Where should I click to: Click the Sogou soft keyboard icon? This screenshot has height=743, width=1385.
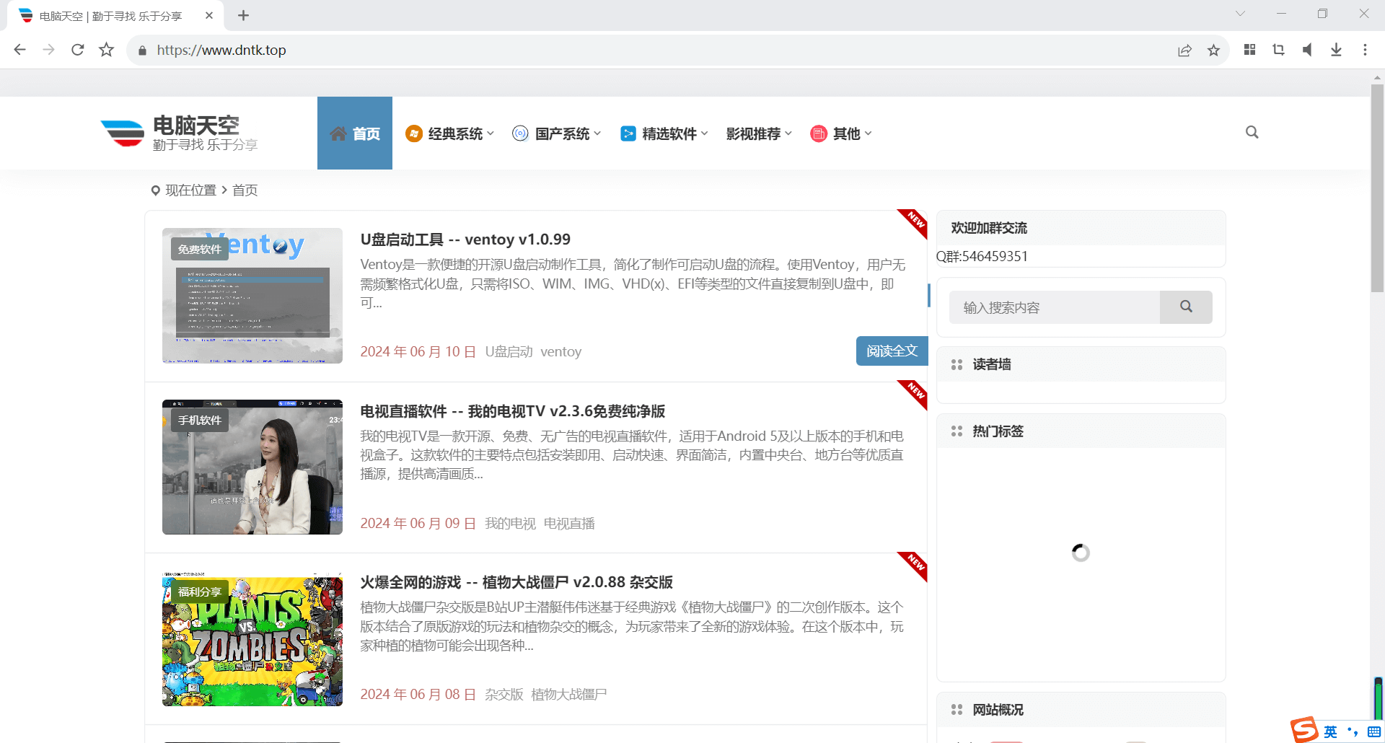[1373, 731]
